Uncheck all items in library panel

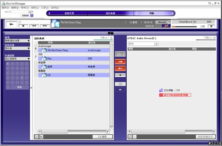click(x=41, y=137)
